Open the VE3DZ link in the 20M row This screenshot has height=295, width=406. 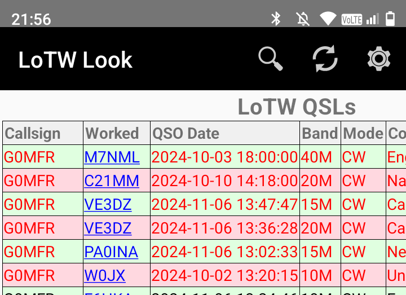pos(108,228)
